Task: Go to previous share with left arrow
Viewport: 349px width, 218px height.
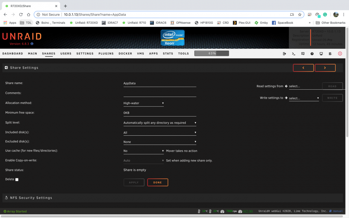Action: 303,68
